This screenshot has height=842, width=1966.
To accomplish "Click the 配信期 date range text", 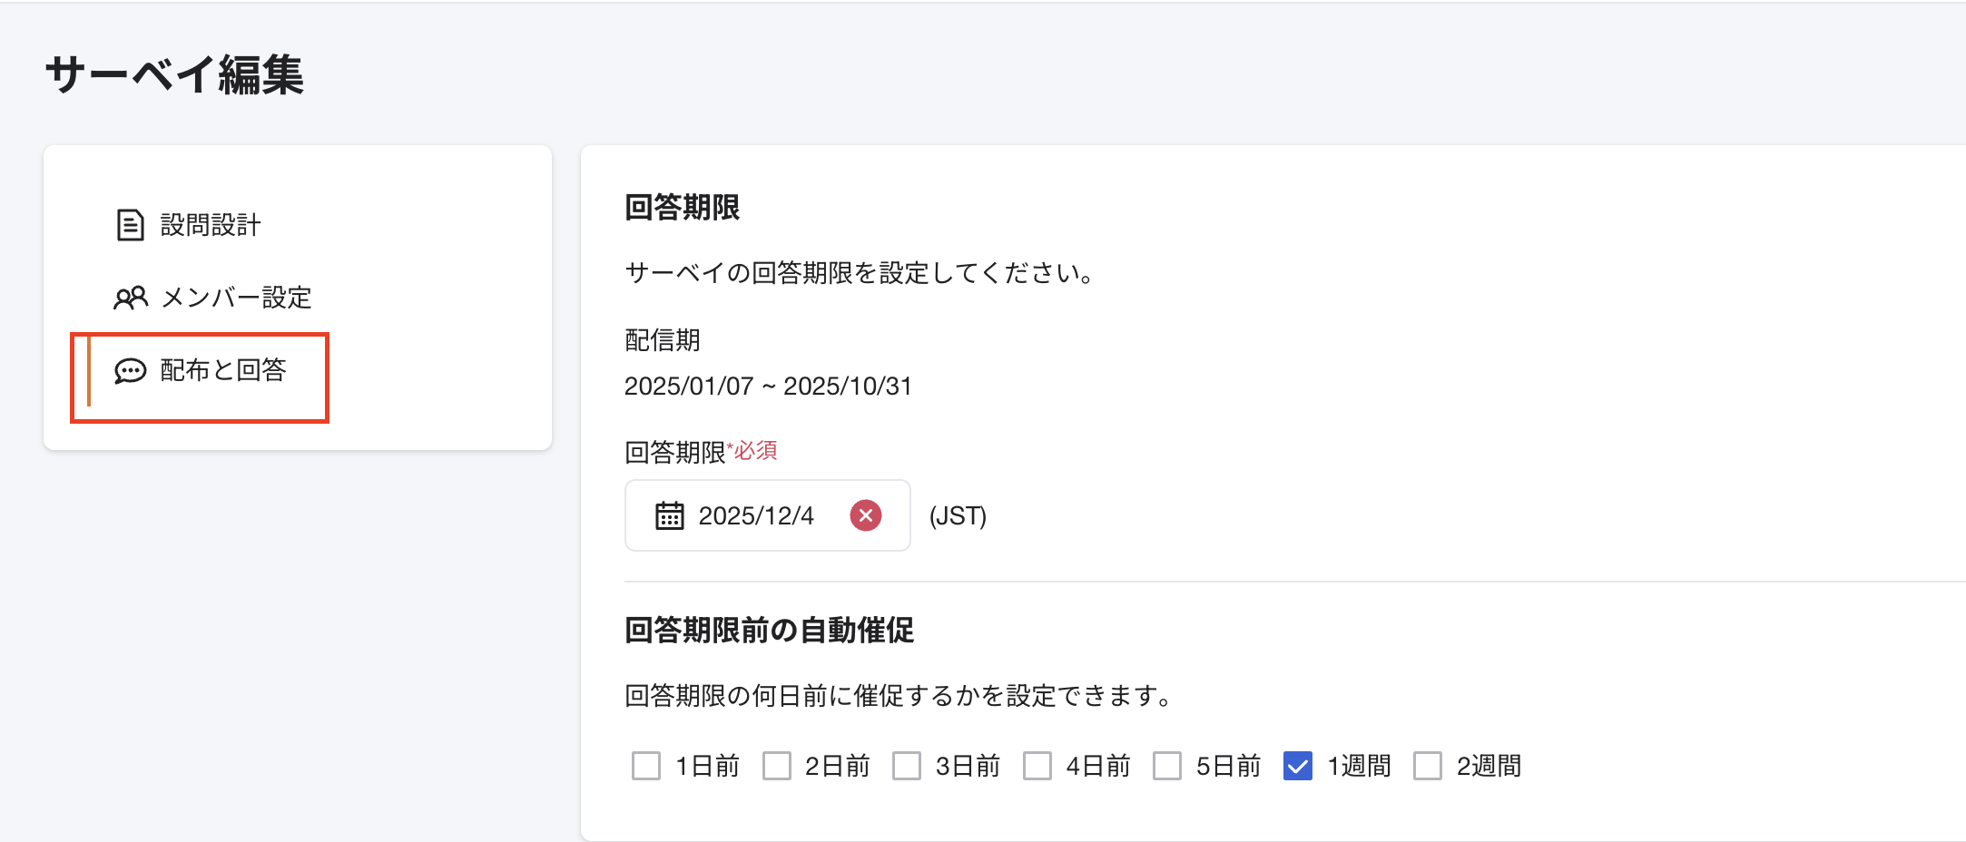I will (x=767, y=386).
